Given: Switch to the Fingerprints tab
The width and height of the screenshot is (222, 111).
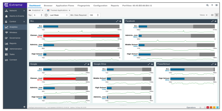Looking at the screenshot, I should pyautogui.click(x=84, y=6).
